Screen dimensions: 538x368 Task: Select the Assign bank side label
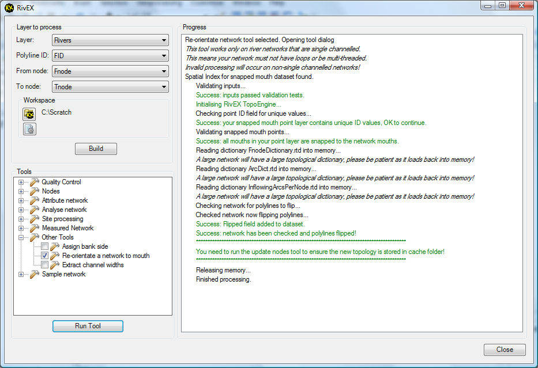coord(85,246)
